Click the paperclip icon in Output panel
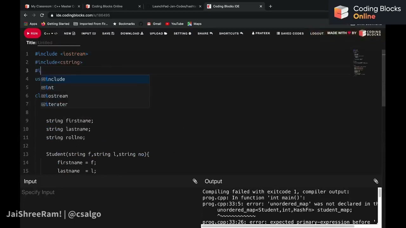The width and height of the screenshot is (406, 228). point(376,181)
